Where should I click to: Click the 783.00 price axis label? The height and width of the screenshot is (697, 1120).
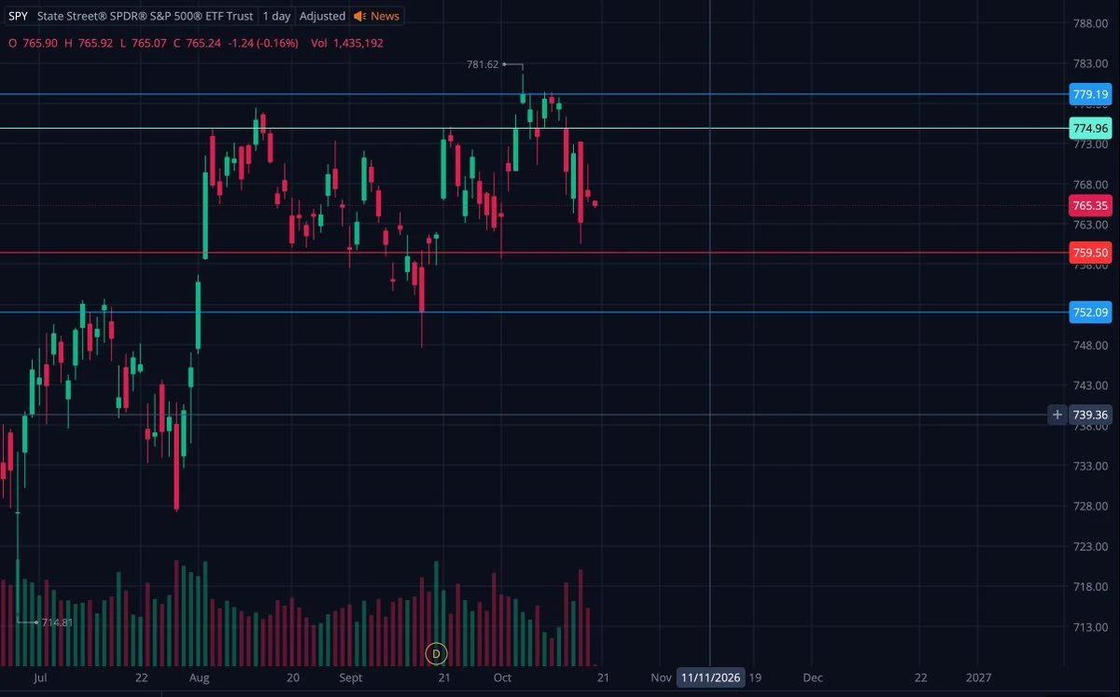[x=1090, y=63]
